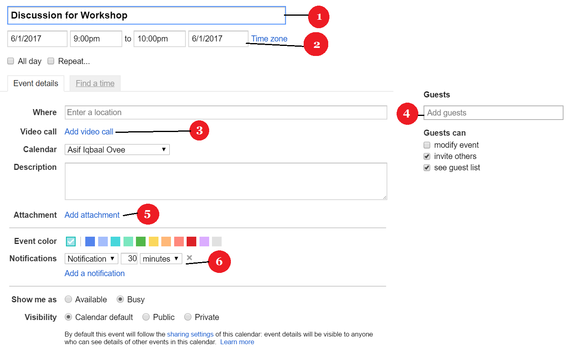Click the Add video call link
Viewport: 578px width, 349px height.
point(88,132)
